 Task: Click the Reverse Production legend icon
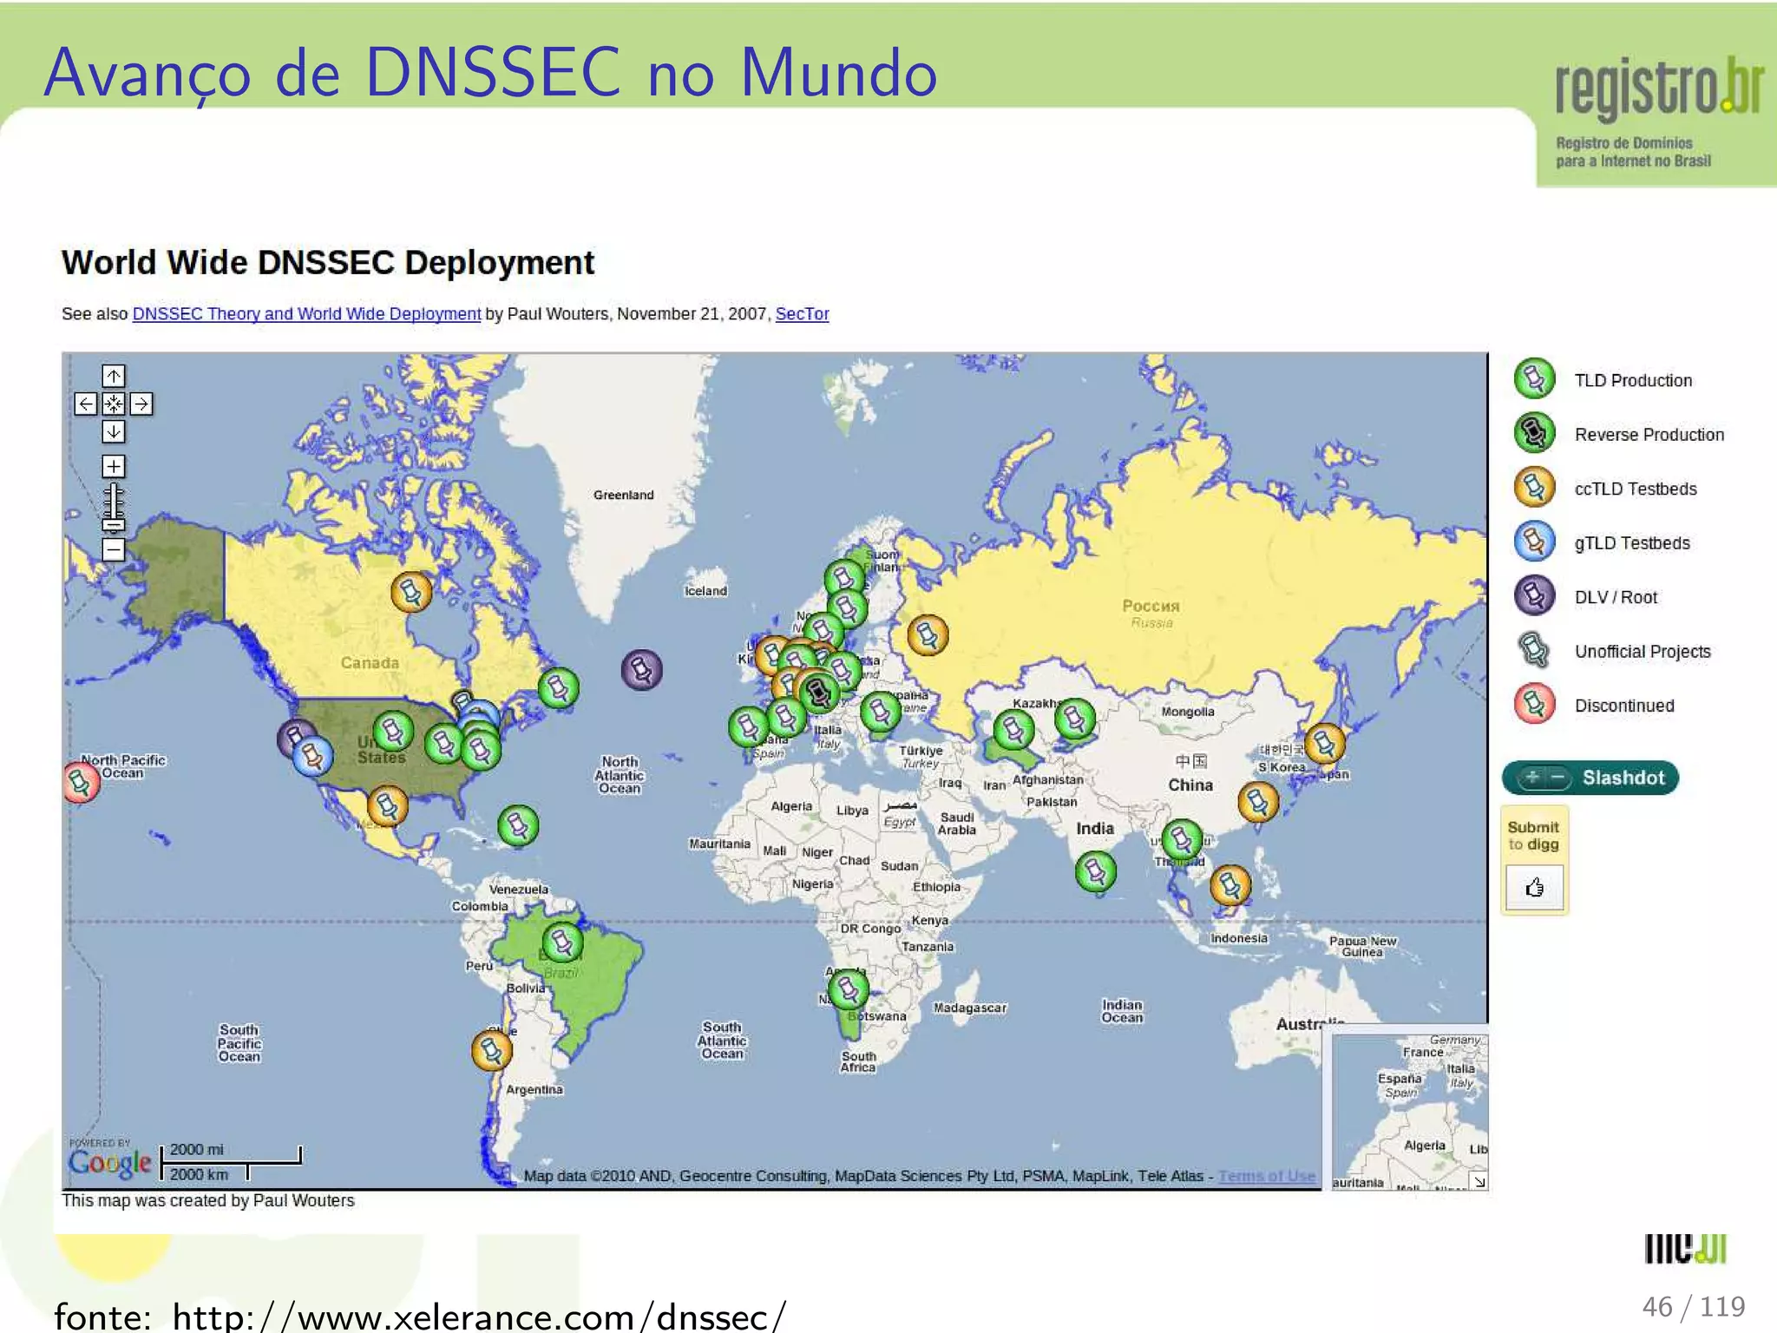click(x=1534, y=433)
